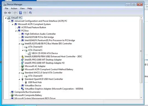
Task: Select the Microsoft ACPI-Compliant Control Method Battery label
Action: [49, 69]
